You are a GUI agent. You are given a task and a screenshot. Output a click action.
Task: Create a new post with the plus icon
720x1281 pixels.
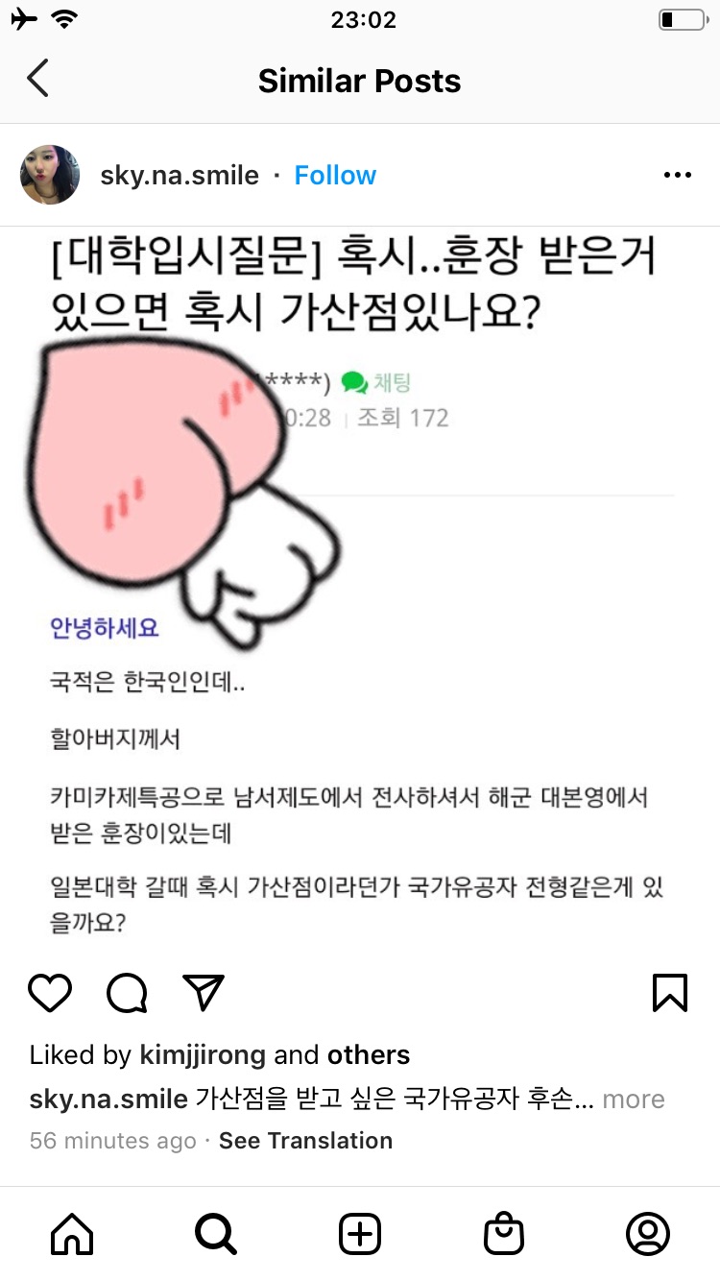pyautogui.click(x=360, y=1234)
